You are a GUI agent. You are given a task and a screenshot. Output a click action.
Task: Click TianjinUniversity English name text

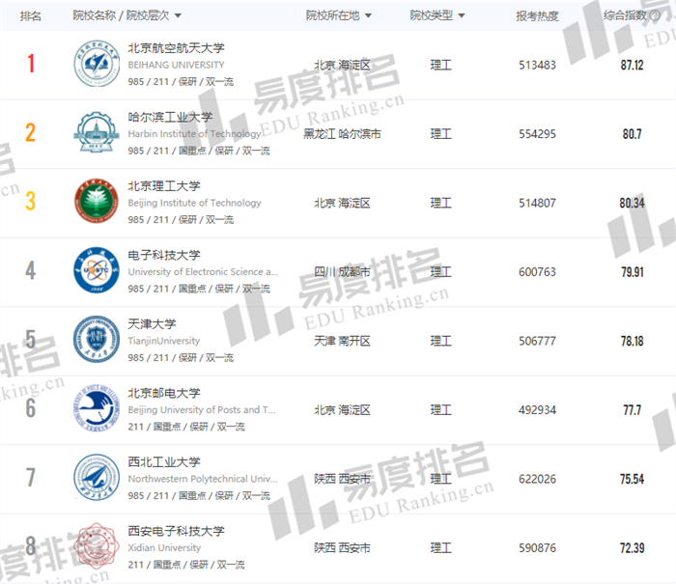tap(164, 341)
